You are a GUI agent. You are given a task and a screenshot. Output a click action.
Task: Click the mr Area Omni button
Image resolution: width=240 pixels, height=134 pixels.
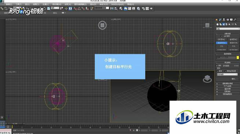click(222, 50)
